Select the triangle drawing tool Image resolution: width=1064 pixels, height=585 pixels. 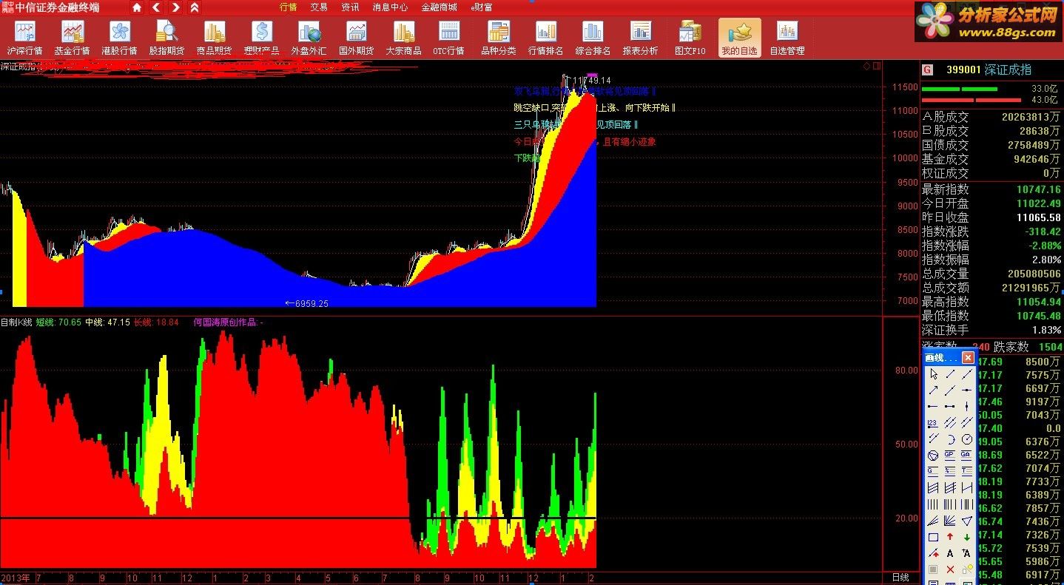click(x=967, y=520)
